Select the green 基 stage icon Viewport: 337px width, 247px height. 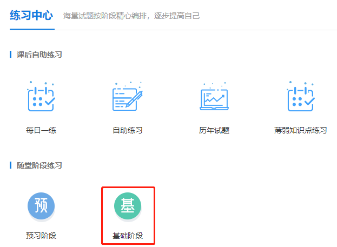pos(128,206)
